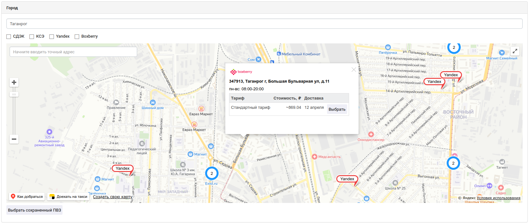This screenshot has height=224, width=529.
Task: Click the Школа № 25 map icon
Action: pos(395,183)
